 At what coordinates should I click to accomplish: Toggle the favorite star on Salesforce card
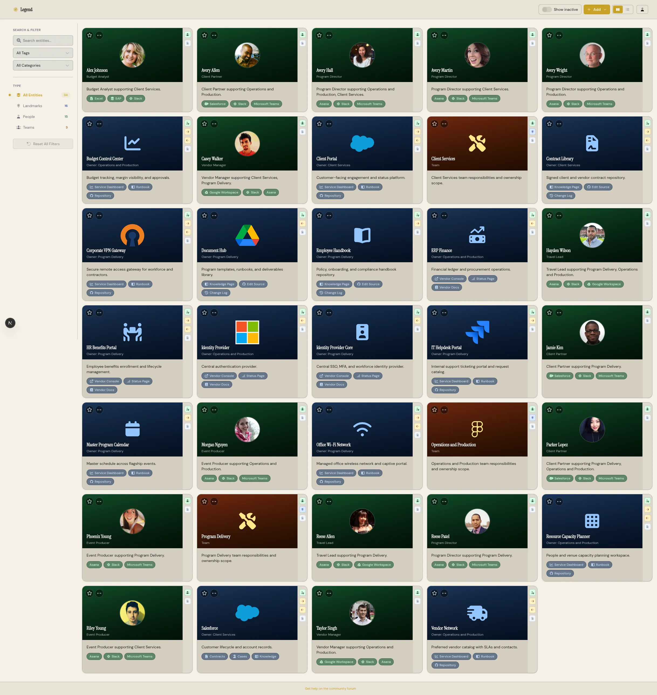coord(204,593)
